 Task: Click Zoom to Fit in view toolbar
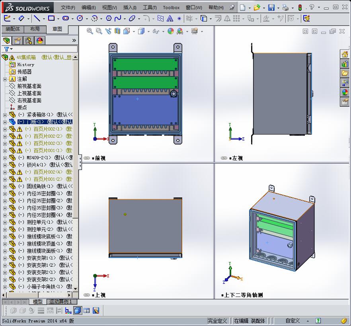(90, 31)
